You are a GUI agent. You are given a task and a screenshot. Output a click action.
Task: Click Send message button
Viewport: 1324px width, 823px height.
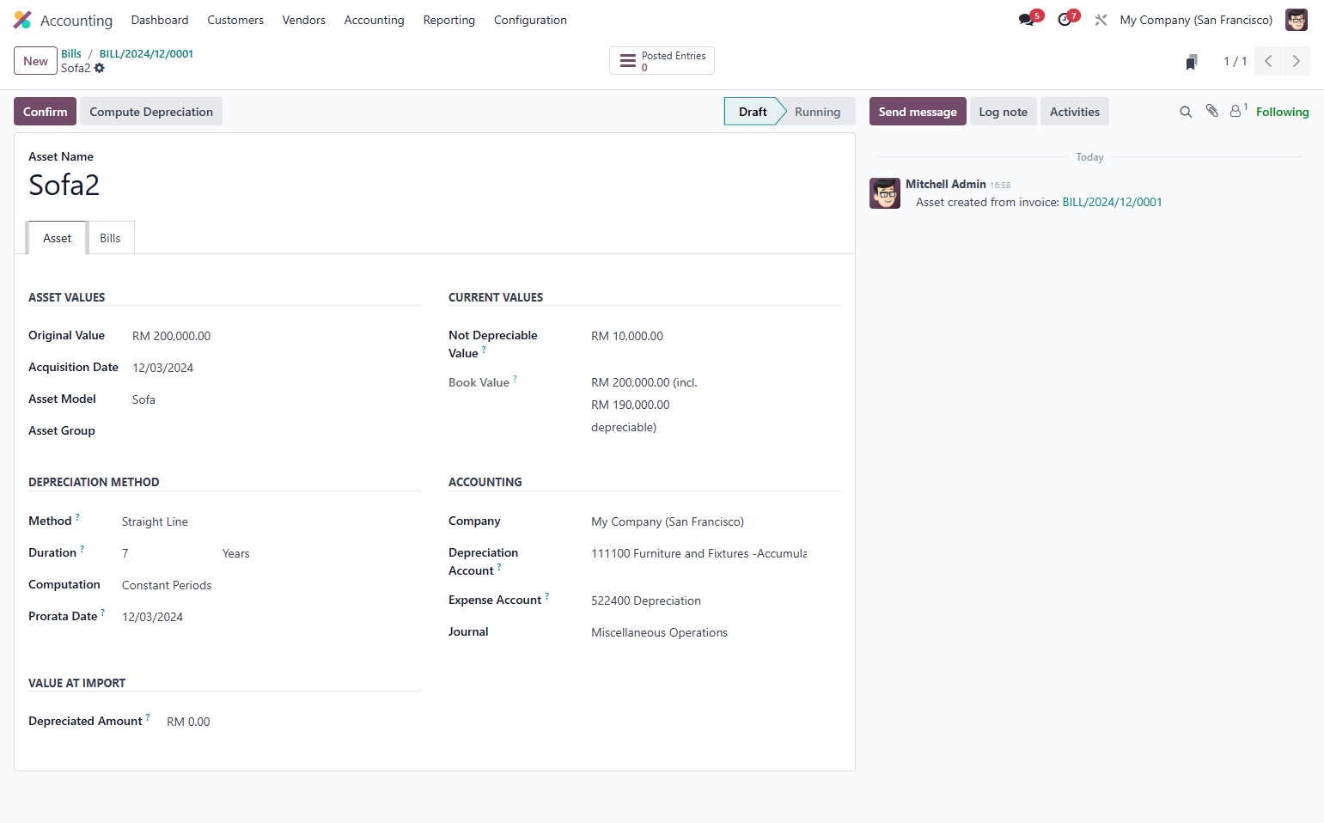[918, 112]
